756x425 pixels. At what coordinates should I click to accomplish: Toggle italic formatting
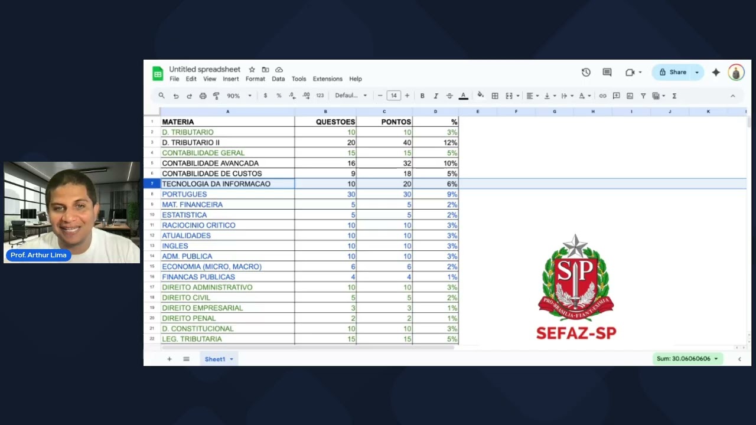coord(436,96)
